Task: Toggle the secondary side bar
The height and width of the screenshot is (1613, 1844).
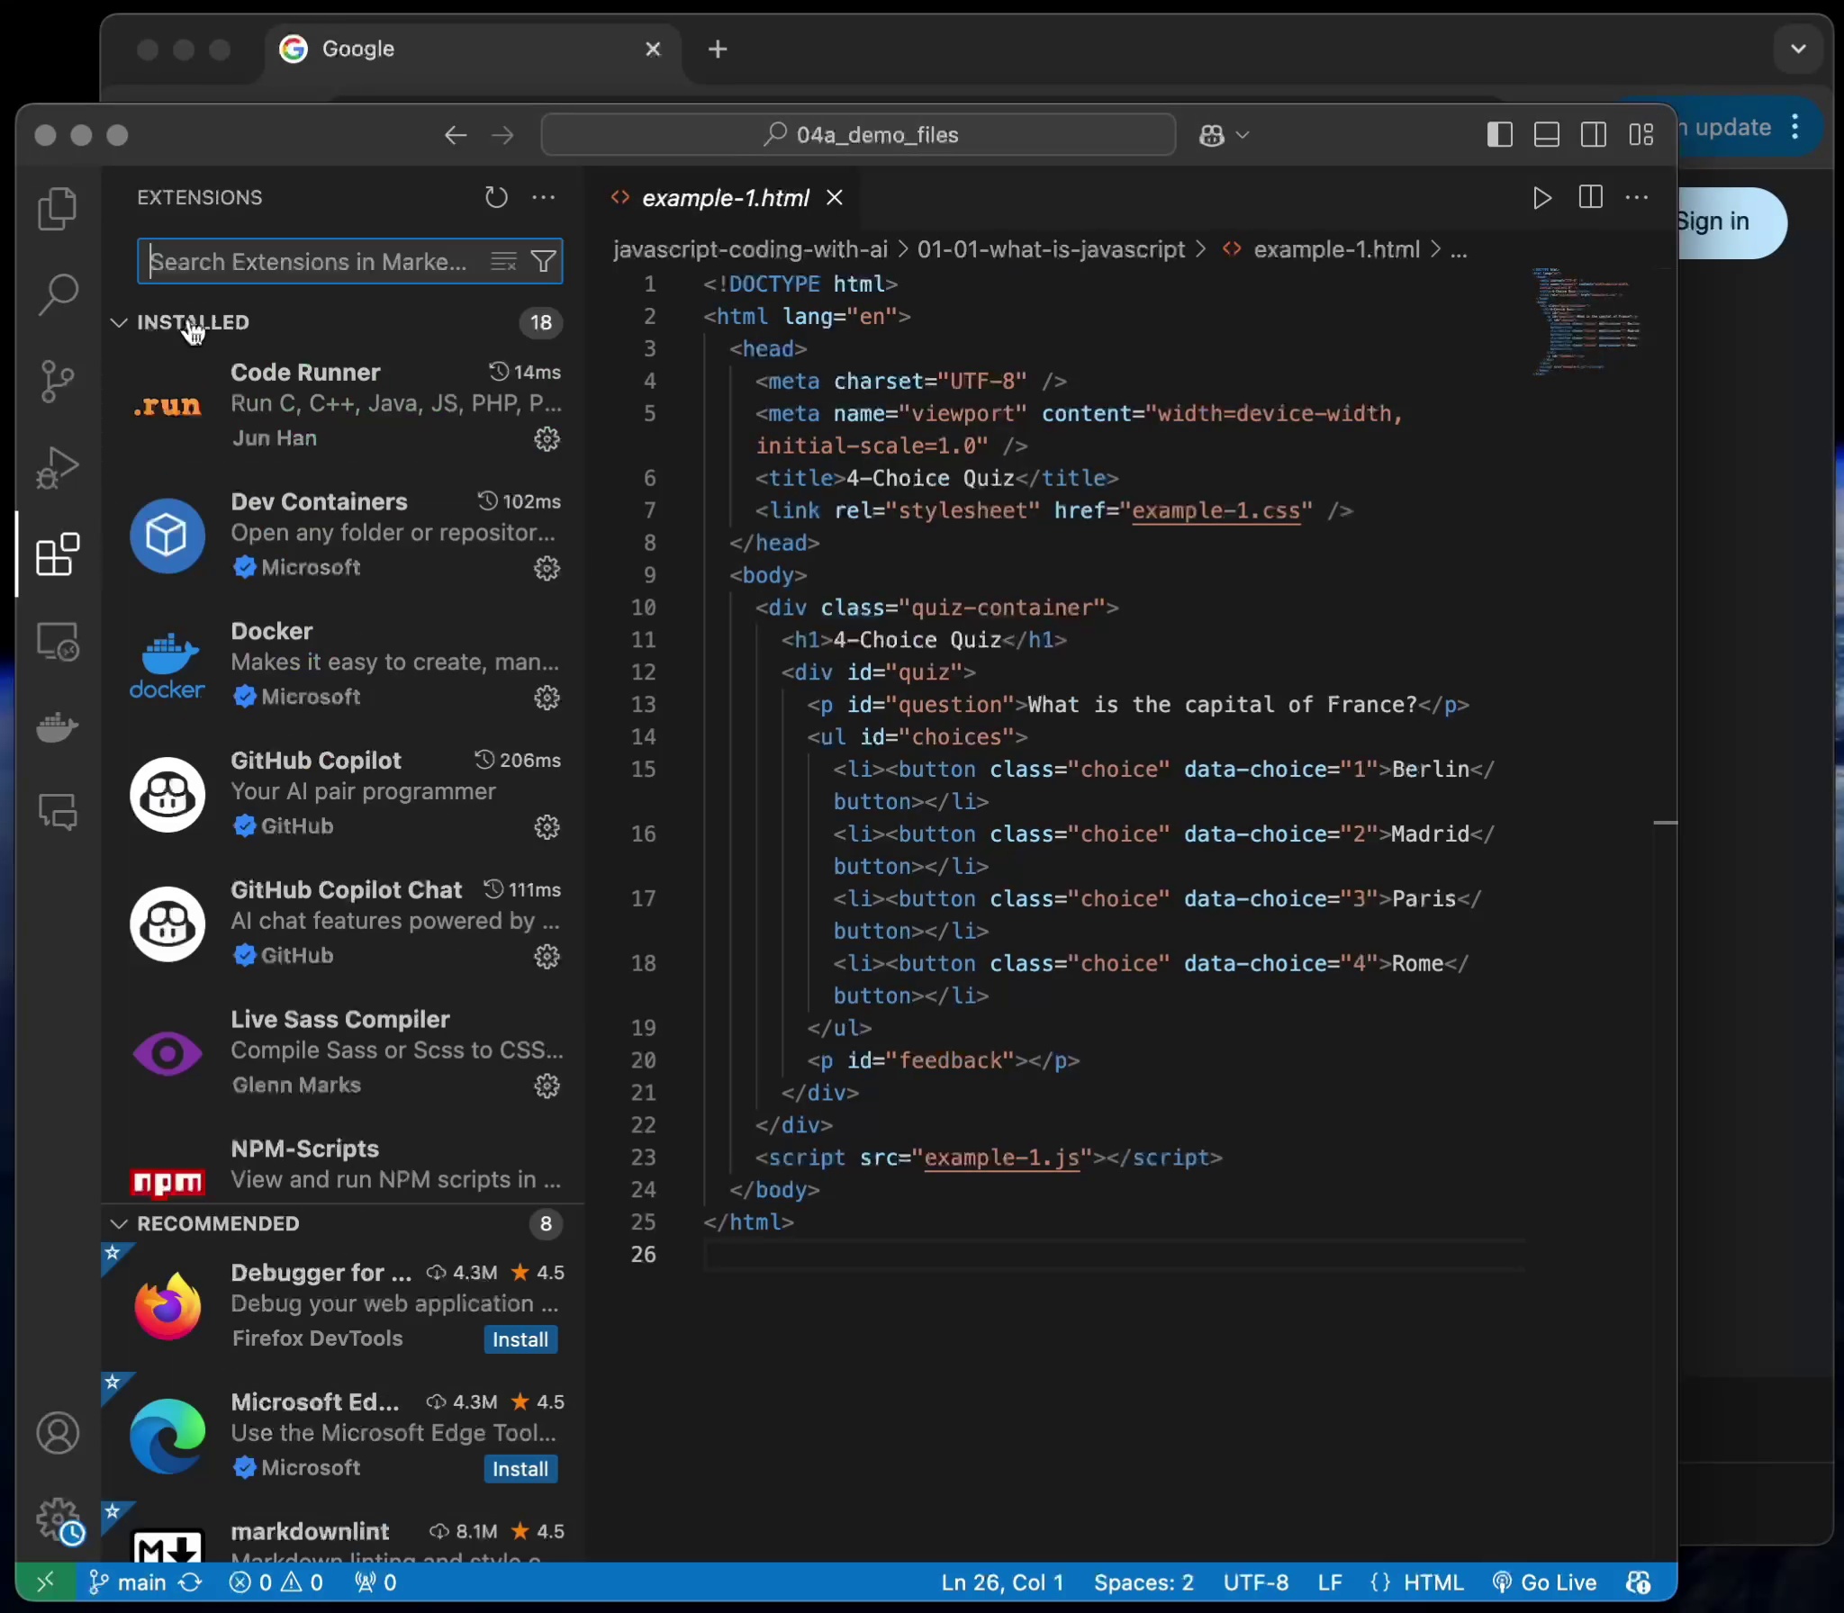Action: [x=1594, y=135]
